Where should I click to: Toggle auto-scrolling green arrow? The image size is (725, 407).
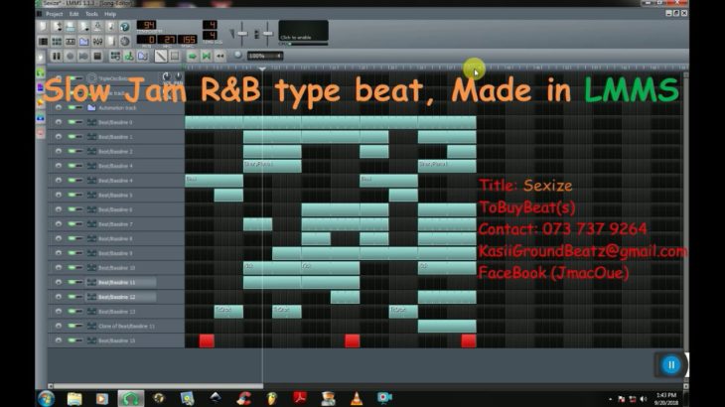193,57
